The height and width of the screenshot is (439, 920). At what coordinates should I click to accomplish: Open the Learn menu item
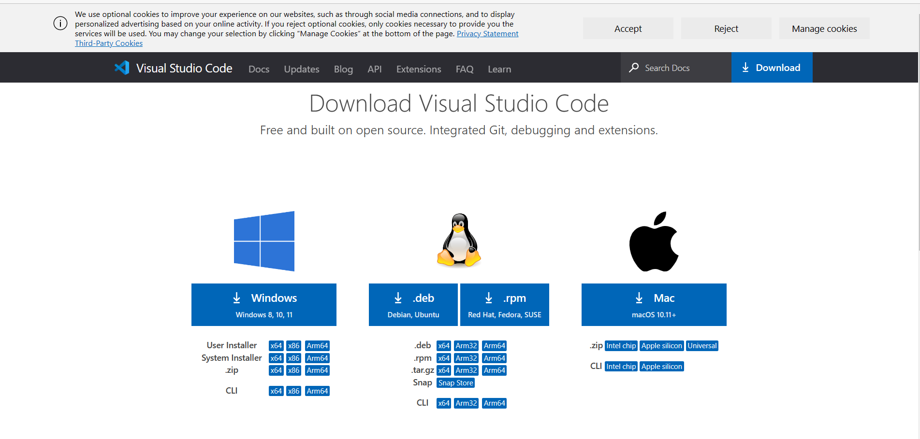(499, 69)
